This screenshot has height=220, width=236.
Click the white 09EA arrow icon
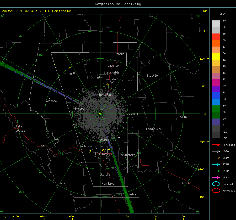point(216,151)
